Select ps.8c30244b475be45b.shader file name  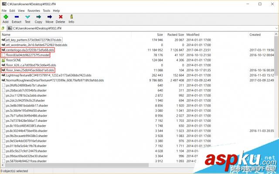tap(27, 131)
